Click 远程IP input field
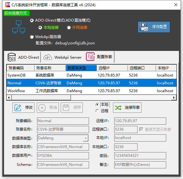The image size is (183, 179). (x=140, y=121)
